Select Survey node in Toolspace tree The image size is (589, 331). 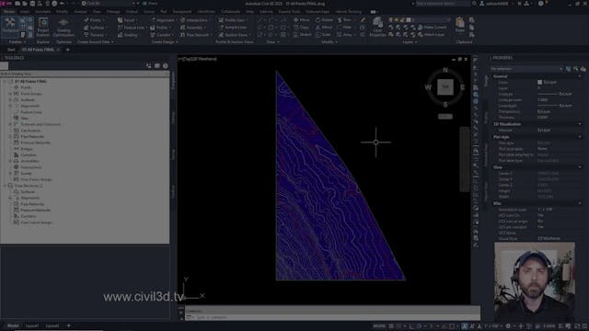tap(26, 174)
